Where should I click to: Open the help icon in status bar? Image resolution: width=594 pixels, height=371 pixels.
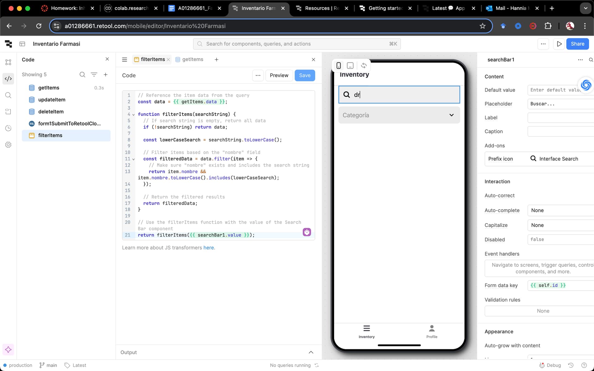(584, 365)
